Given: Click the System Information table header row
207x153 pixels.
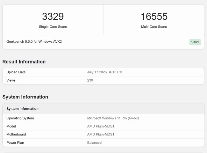Looking at the screenshot, I should 103,109.
